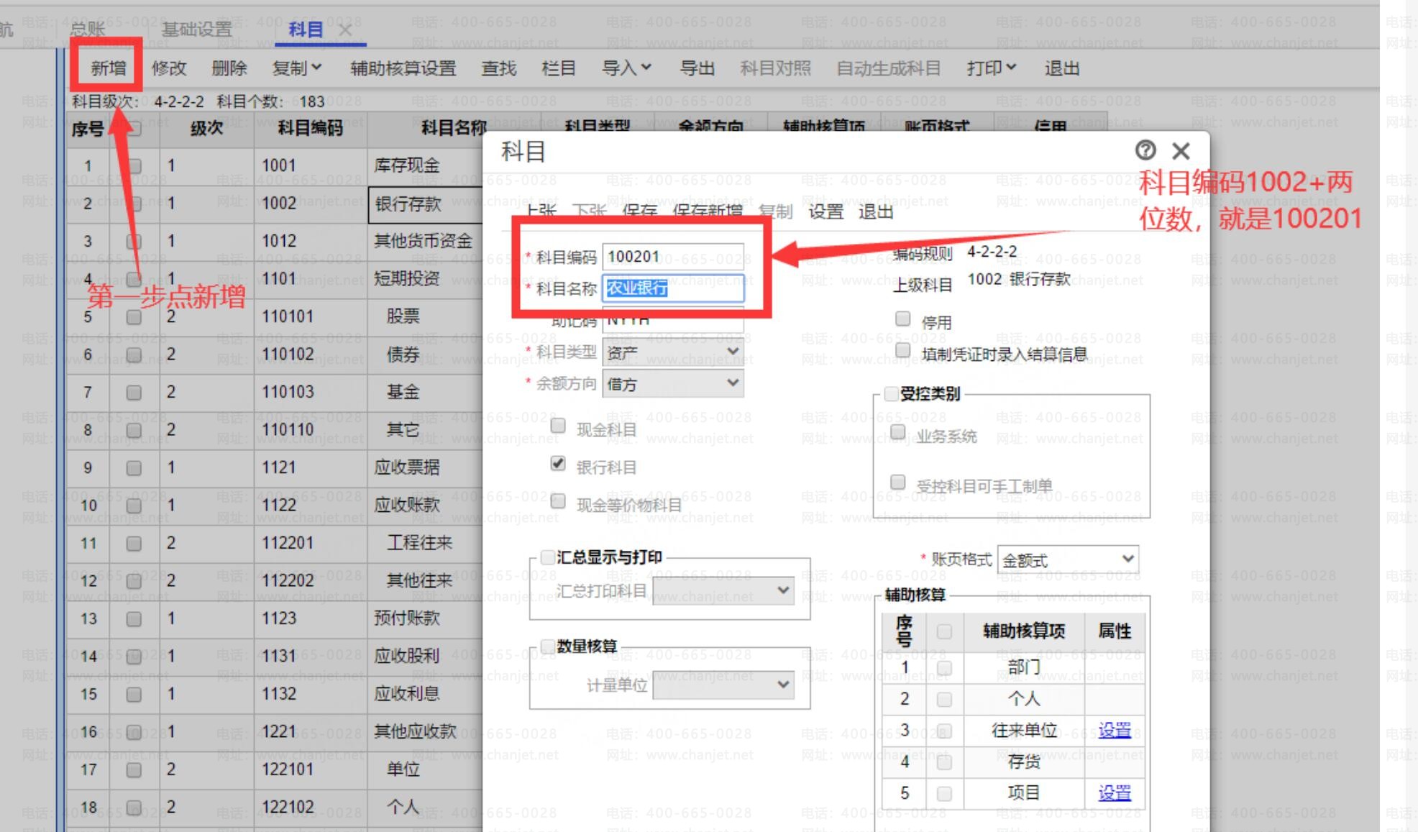Close the 科目 dialog with X
The image size is (1418, 832).
click(x=1181, y=151)
